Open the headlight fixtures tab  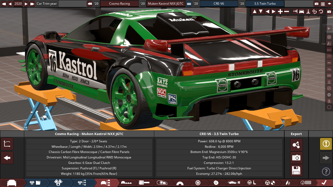162,183
